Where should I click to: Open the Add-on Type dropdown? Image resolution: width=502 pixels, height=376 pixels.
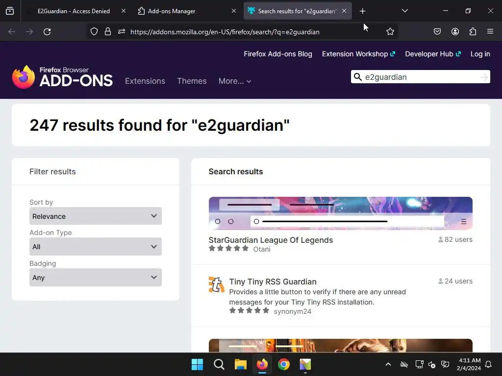click(x=96, y=247)
